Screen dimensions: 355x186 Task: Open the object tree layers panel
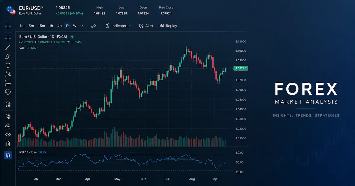(x=8, y=155)
